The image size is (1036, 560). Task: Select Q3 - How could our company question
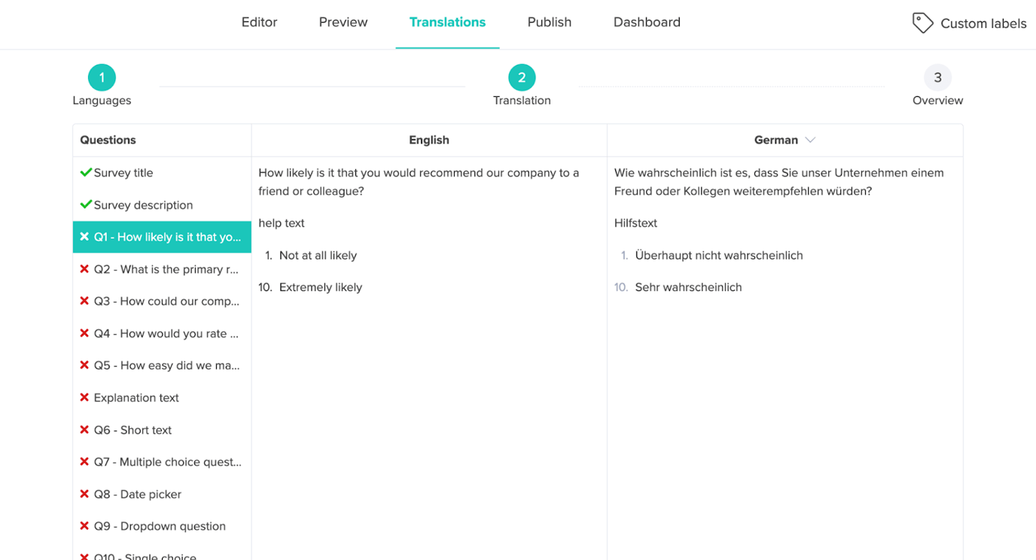point(166,301)
